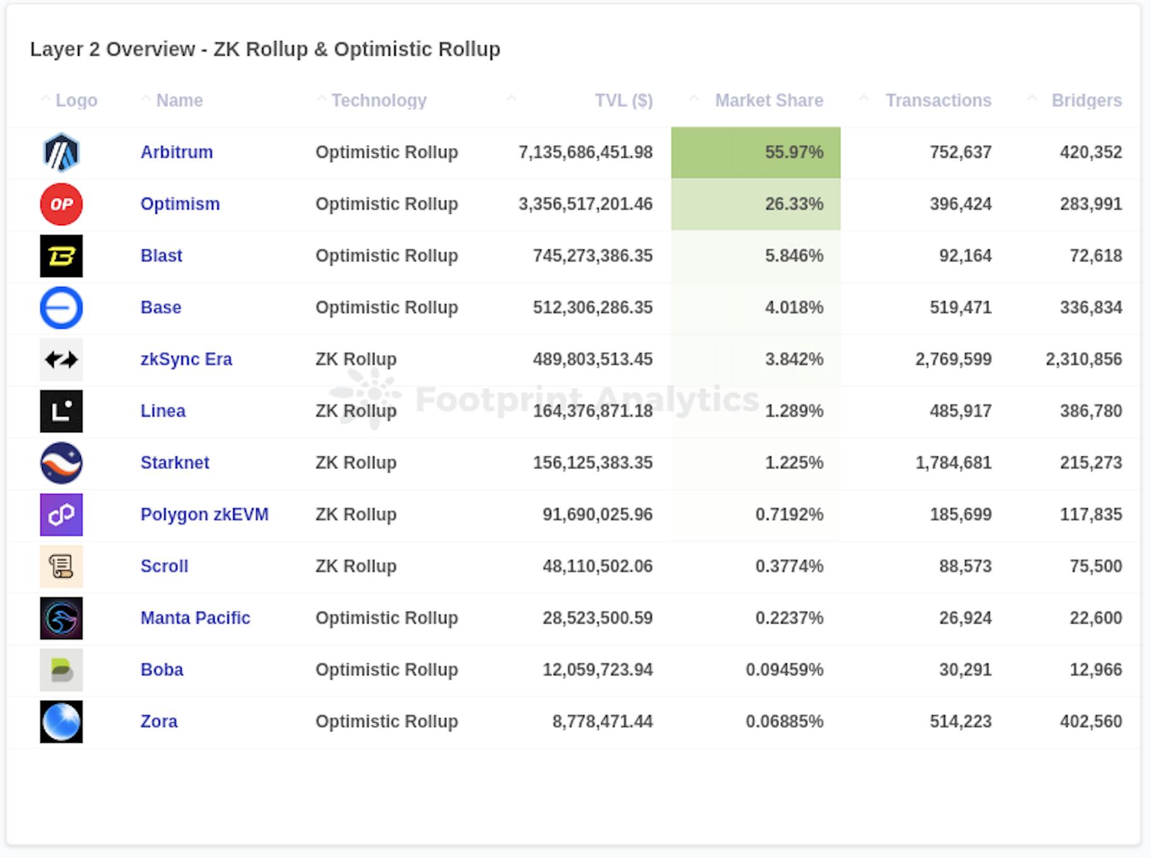Click the red Optimism OP logo

pos(61,204)
